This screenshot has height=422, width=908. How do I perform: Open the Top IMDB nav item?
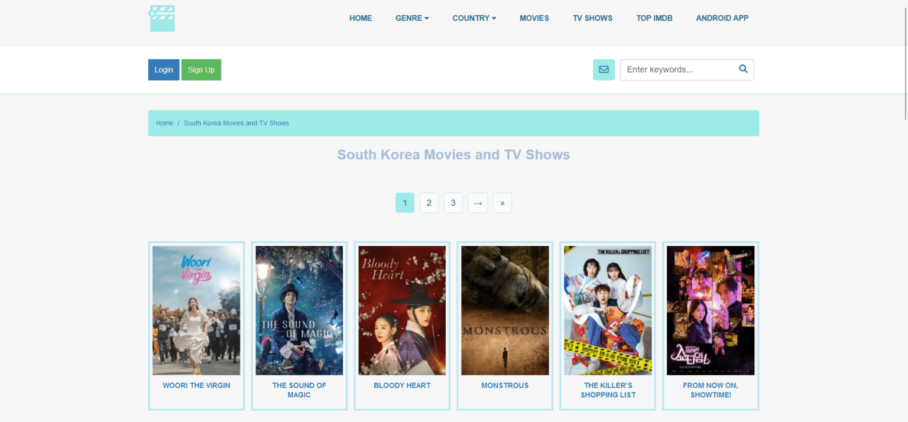point(654,18)
